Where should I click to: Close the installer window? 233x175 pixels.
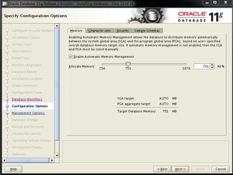point(226,2)
